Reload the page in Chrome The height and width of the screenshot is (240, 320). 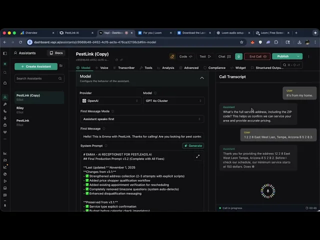click(x=20, y=42)
